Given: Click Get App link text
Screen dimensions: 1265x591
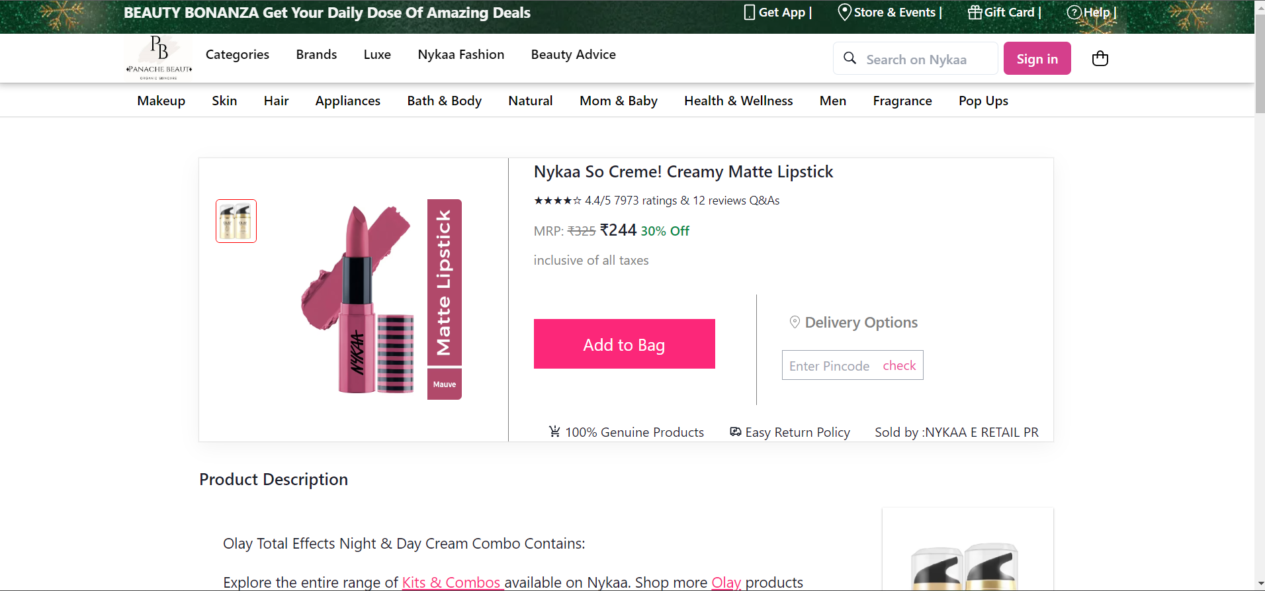Looking at the screenshot, I should click(x=782, y=12).
